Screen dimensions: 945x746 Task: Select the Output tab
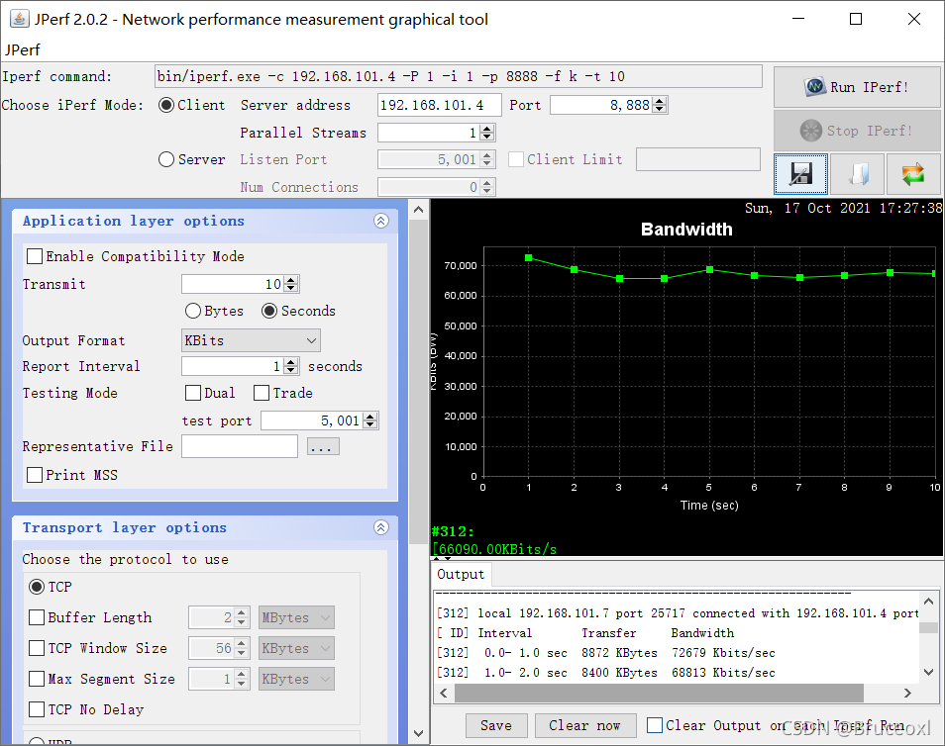coord(461,574)
